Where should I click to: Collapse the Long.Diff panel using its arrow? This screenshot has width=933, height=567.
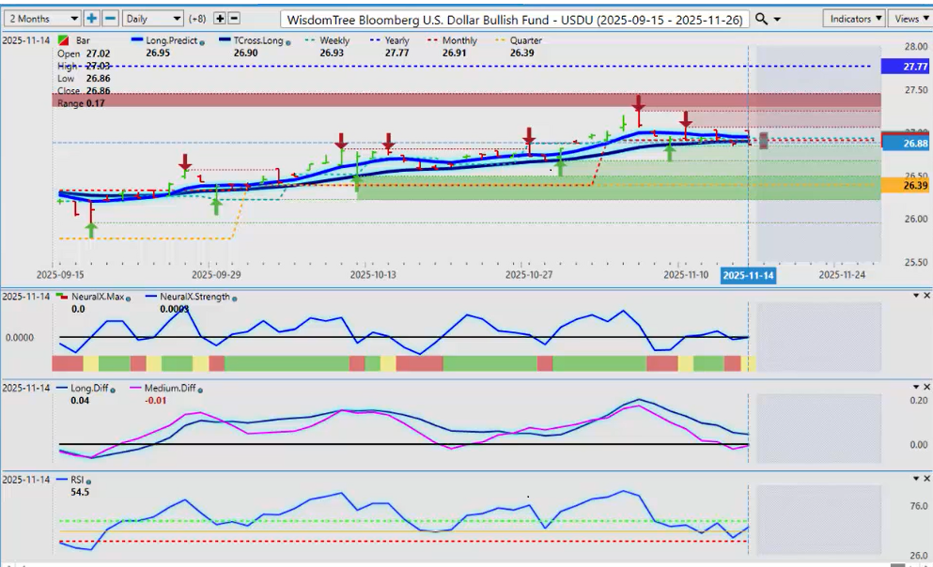coord(916,387)
